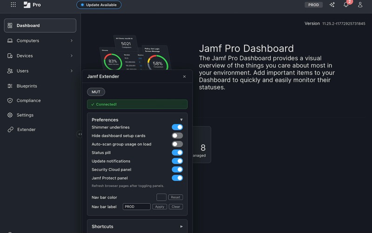Click the 'Preferences' section title
This screenshot has height=233, width=372.
pos(105,120)
